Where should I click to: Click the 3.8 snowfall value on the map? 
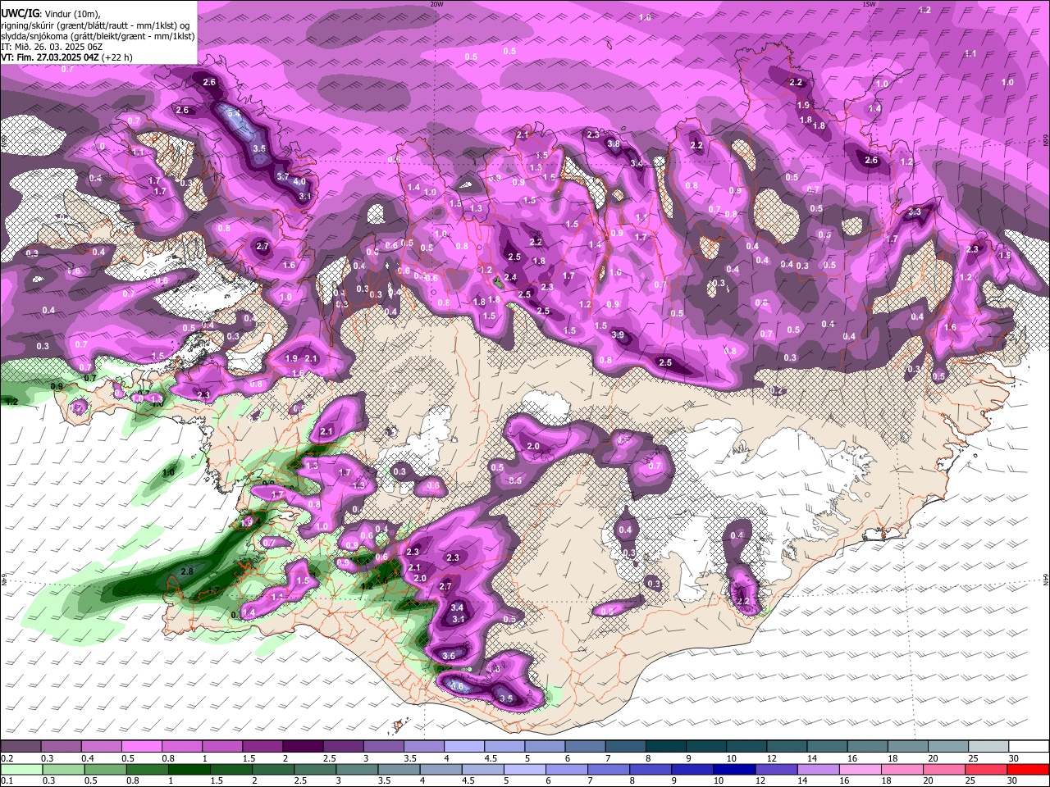[x=613, y=143]
